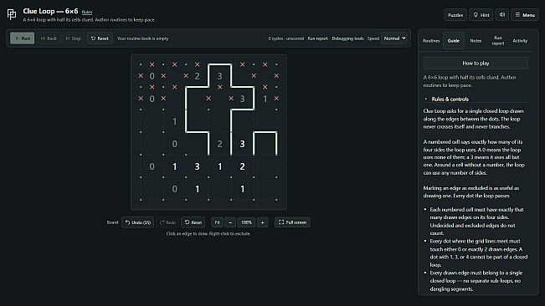Click the 3 clue cell in top row
Viewport: 545px width, 306px height.
pos(219,76)
